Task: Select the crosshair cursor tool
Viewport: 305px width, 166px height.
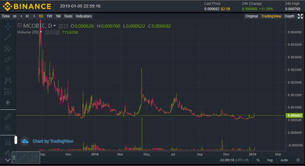Action: click(x=8, y=26)
